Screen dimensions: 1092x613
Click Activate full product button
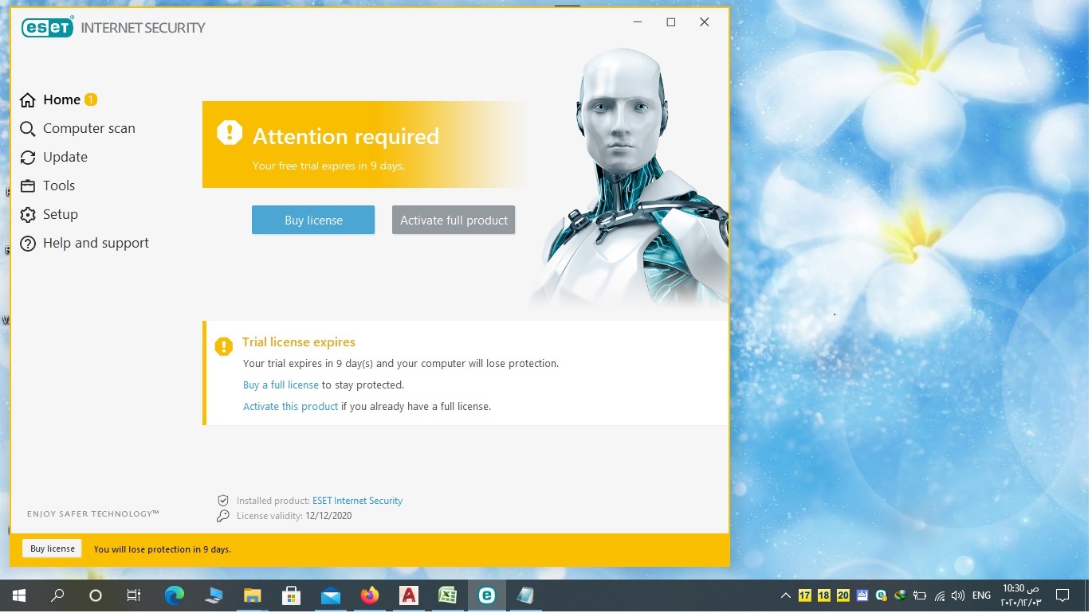[454, 220]
